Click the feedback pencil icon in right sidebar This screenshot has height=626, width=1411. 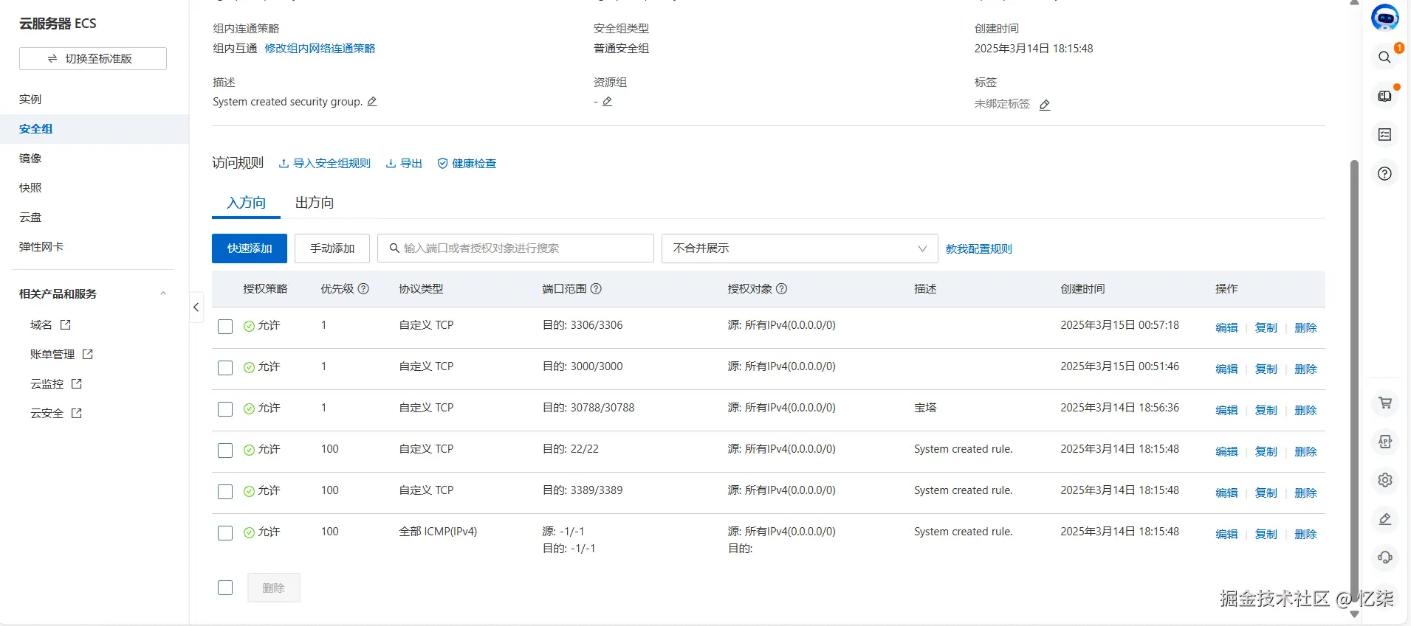1385,519
